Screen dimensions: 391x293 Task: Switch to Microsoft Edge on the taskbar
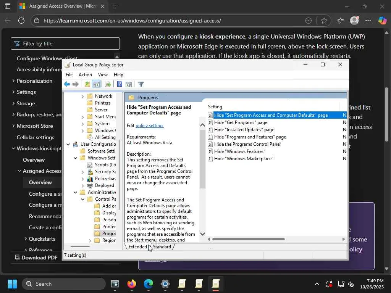[149, 284]
